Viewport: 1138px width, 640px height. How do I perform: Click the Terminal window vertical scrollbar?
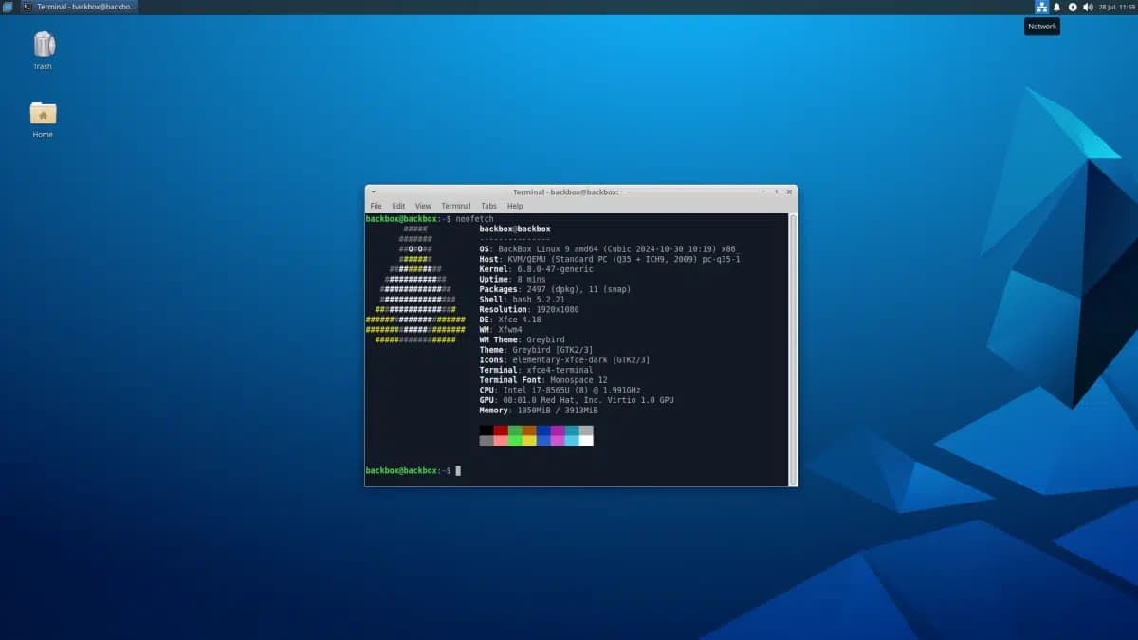point(793,349)
